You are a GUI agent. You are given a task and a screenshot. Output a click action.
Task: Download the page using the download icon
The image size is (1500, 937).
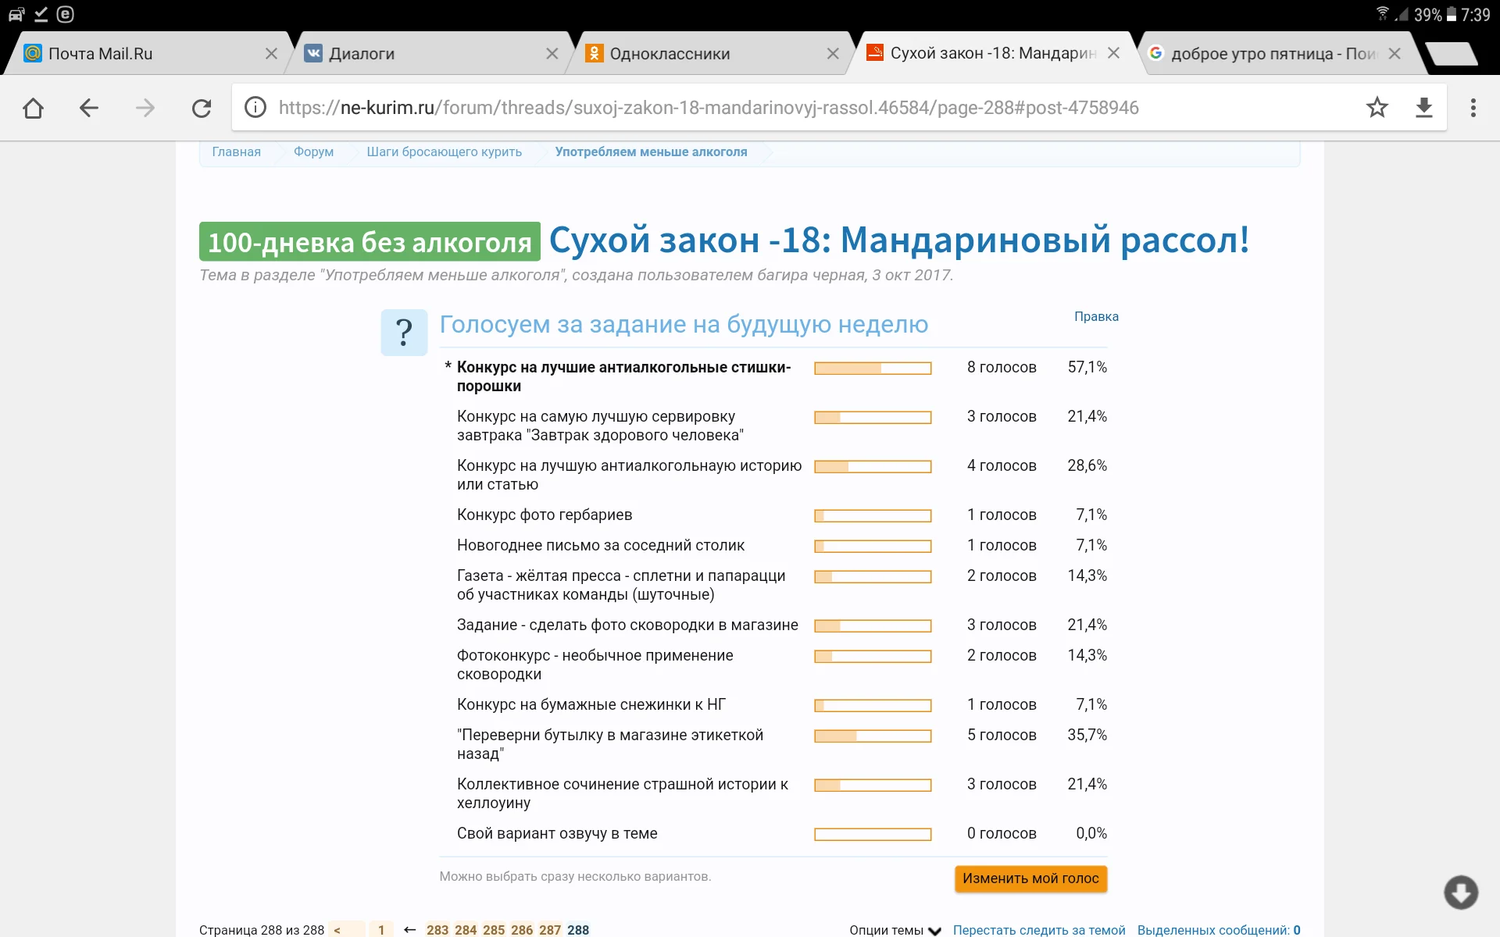point(1424,108)
